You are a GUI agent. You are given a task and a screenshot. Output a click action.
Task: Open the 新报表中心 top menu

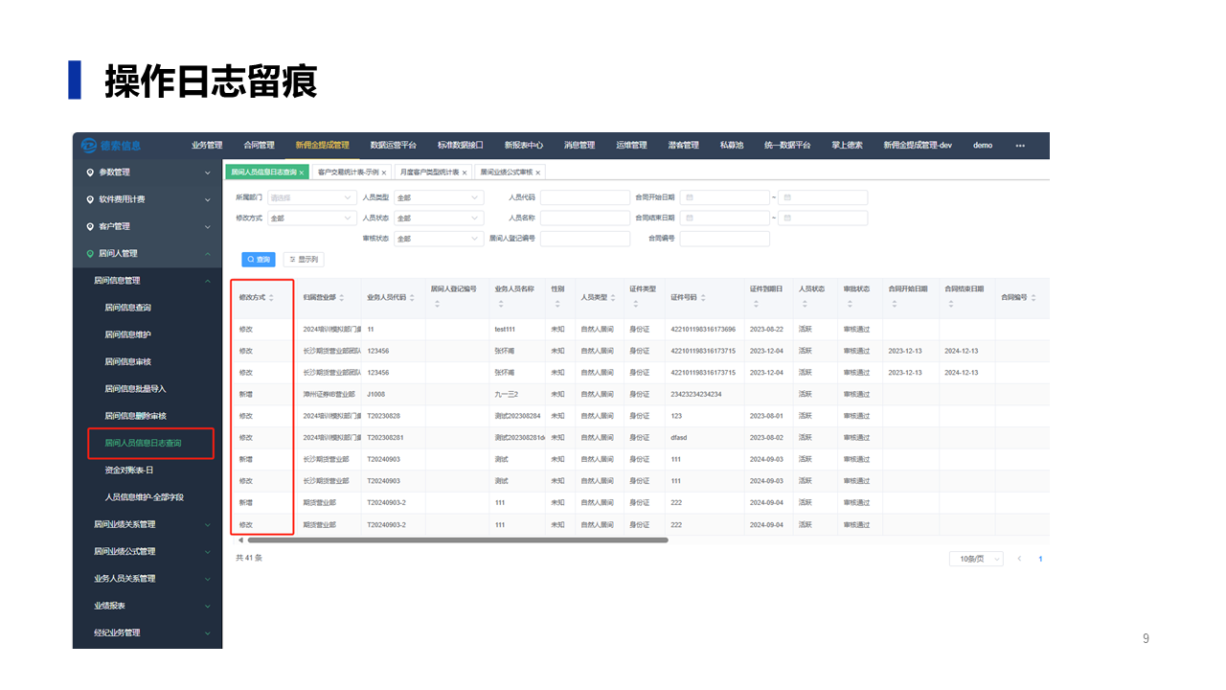524,146
